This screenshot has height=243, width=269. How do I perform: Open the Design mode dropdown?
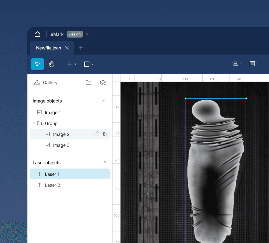click(88, 34)
